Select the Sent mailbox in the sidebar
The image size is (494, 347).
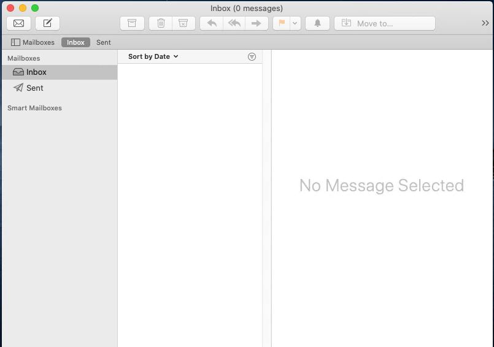tap(35, 88)
